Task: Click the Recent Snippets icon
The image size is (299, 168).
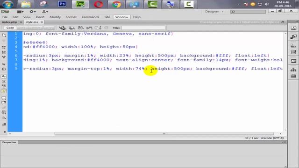Action: pyautogui.click(x=4, y=112)
